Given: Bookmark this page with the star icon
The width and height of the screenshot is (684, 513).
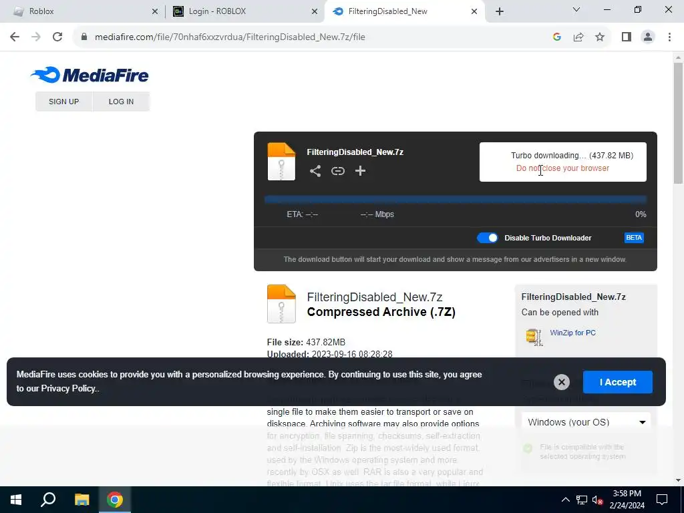Looking at the screenshot, I should point(600,37).
